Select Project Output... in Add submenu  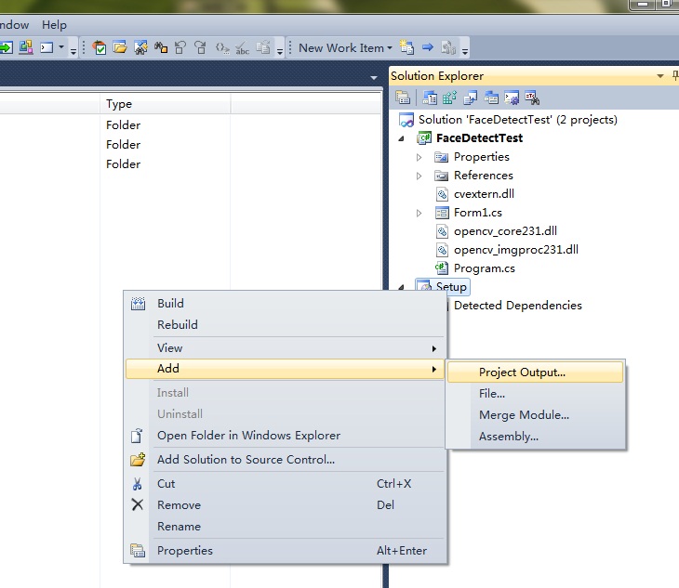pyautogui.click(x=535, y=372)
